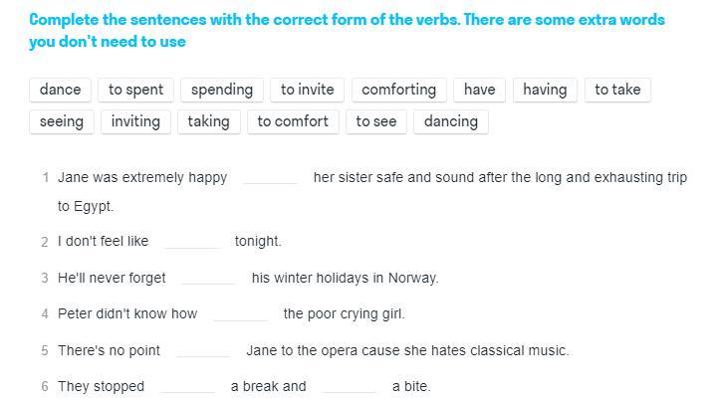This screenshot has width=719, height=404.
Task: Click the blank after 'Jane was extremely happy'
Action: 270,178
